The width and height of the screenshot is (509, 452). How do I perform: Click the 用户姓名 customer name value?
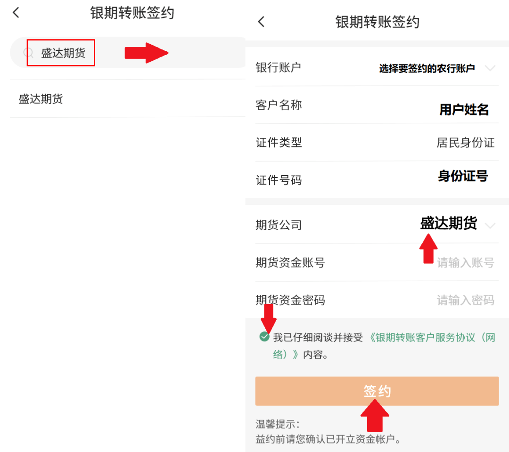click(464, 110)
